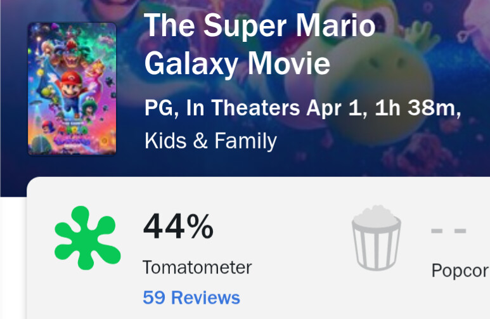Click the empty Popcornmeter score dashes
This screenshot has width=490, height=319.
pos(449,230)
